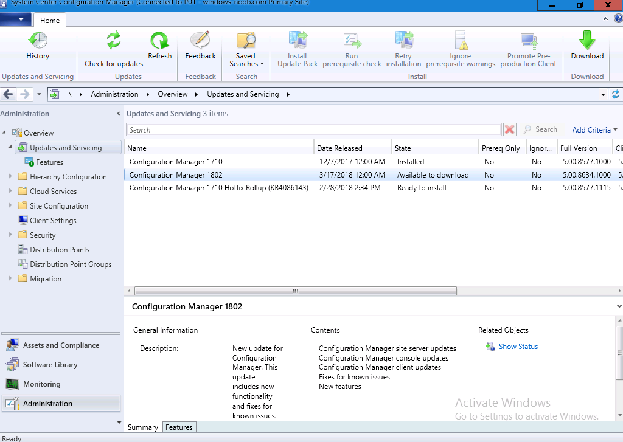
Task: Open the Add Criteria dropdown
Action: point(594,130)
